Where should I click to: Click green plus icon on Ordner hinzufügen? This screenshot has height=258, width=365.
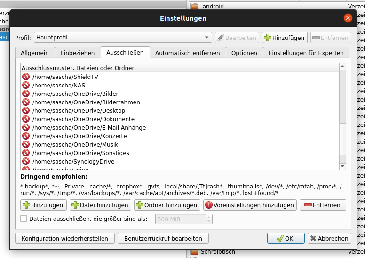139,205
